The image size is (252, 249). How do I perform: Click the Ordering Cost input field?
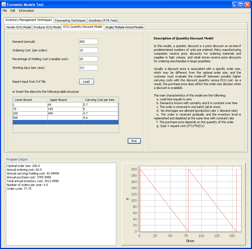[x=89, y=50]
